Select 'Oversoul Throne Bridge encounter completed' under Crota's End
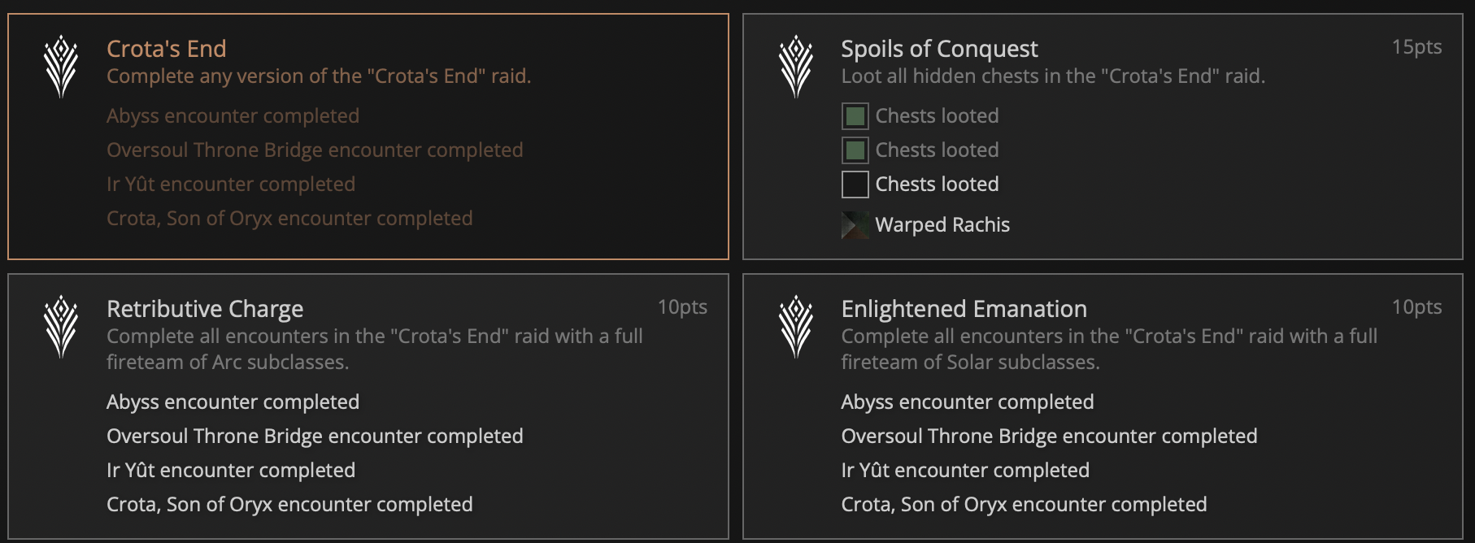 tap(315, 150)
